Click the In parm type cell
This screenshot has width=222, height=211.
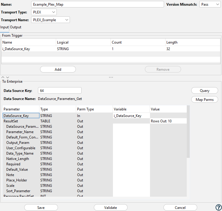coord(94,115)
